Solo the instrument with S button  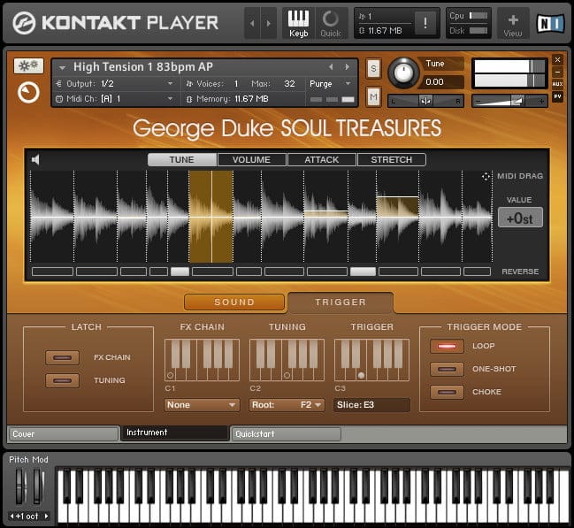tap(373, 68)
